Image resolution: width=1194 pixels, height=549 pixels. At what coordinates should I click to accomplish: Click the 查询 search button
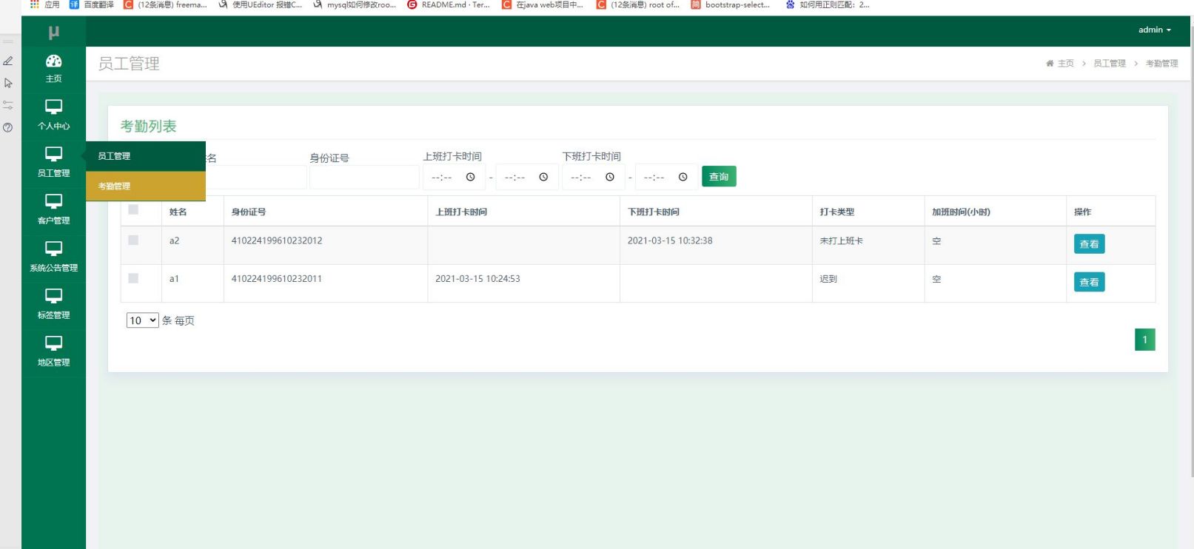pos(719,177)
